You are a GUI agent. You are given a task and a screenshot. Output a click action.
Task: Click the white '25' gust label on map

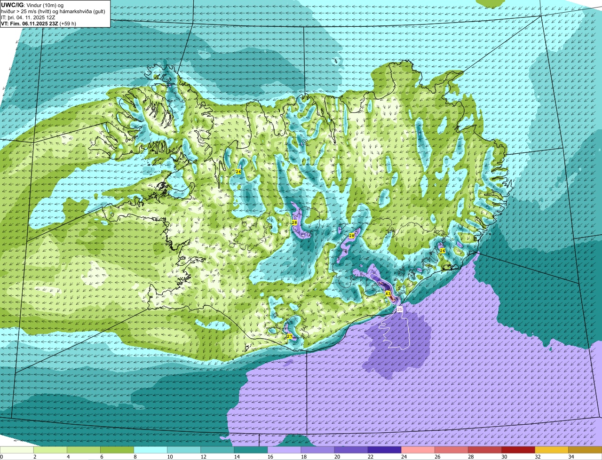pos(400,309)
